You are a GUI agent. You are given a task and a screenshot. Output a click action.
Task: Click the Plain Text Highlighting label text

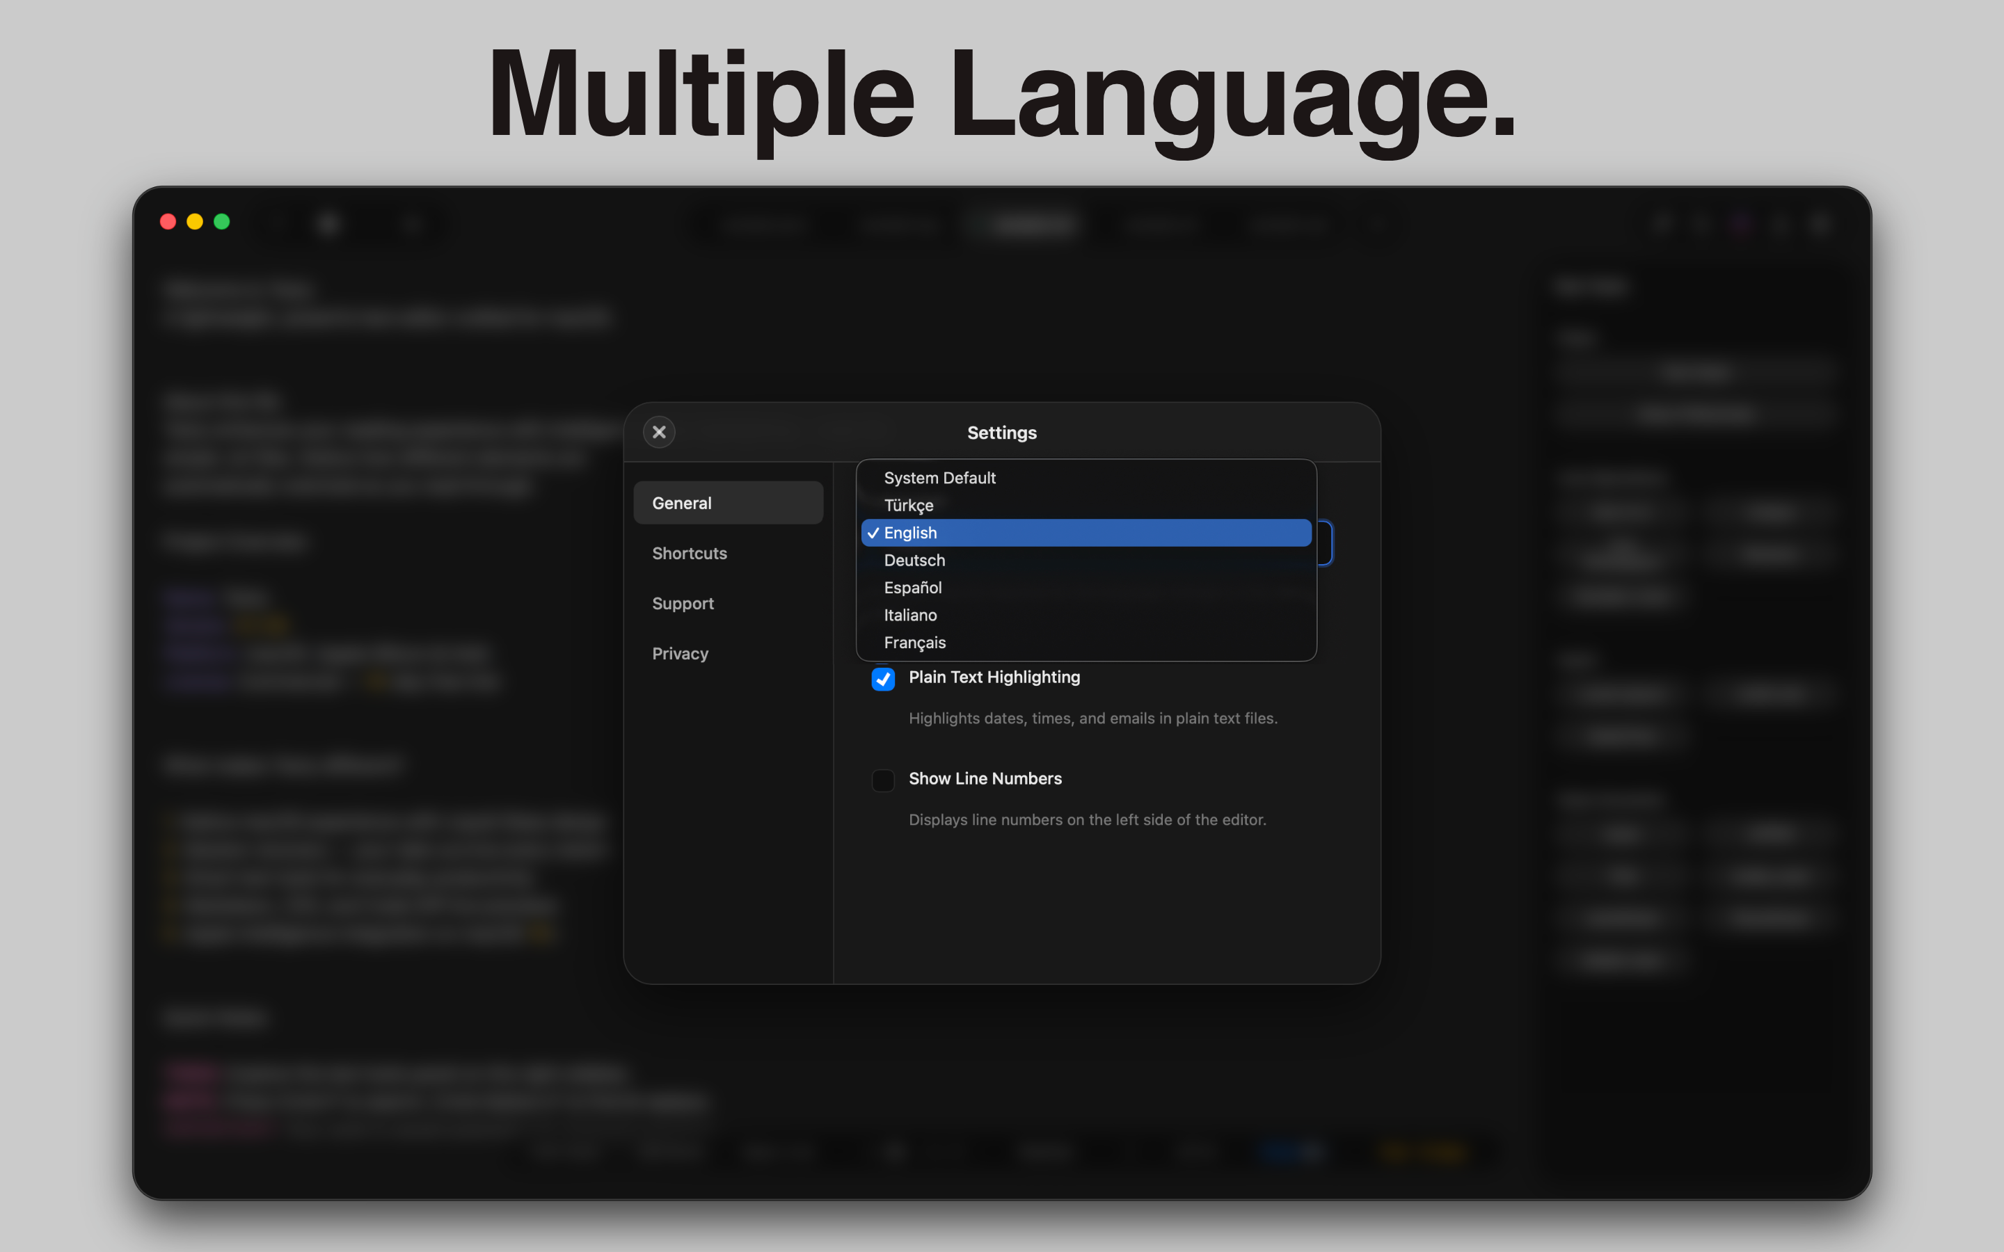click(x=994, y=677)
